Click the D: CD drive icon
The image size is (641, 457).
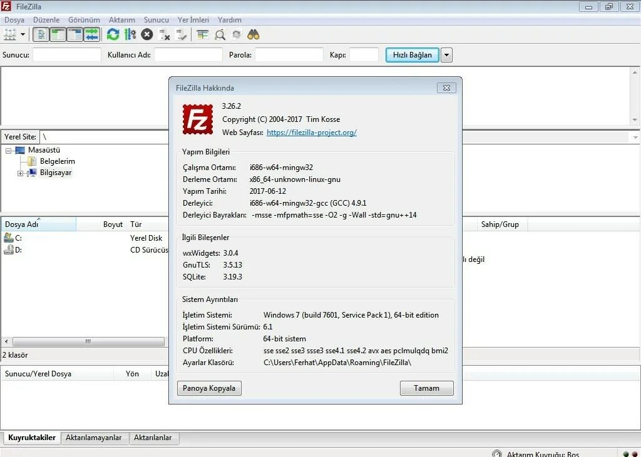[x=9, y=249]
